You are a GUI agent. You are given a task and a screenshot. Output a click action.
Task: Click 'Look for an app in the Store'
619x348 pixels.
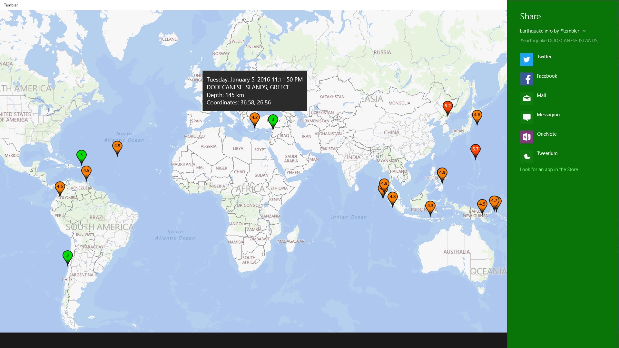click(549, 169)
